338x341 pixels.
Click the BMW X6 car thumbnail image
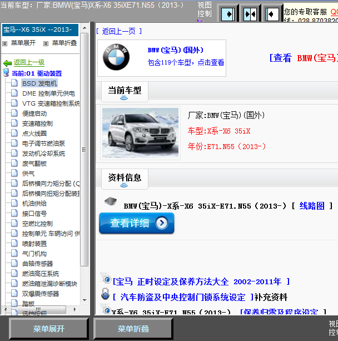coord(141,133)
